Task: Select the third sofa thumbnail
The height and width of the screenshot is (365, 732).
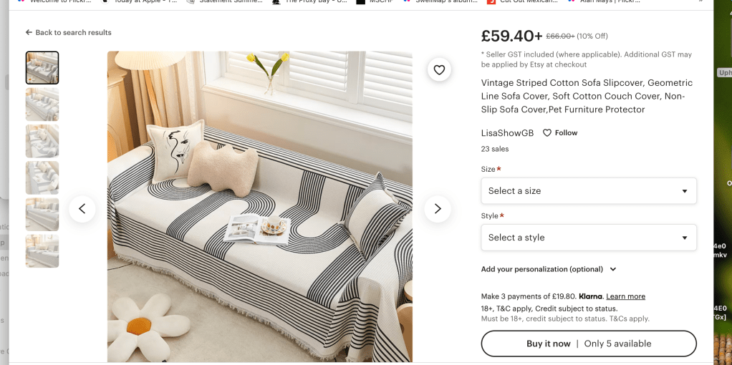Action: tap(42, 141)
